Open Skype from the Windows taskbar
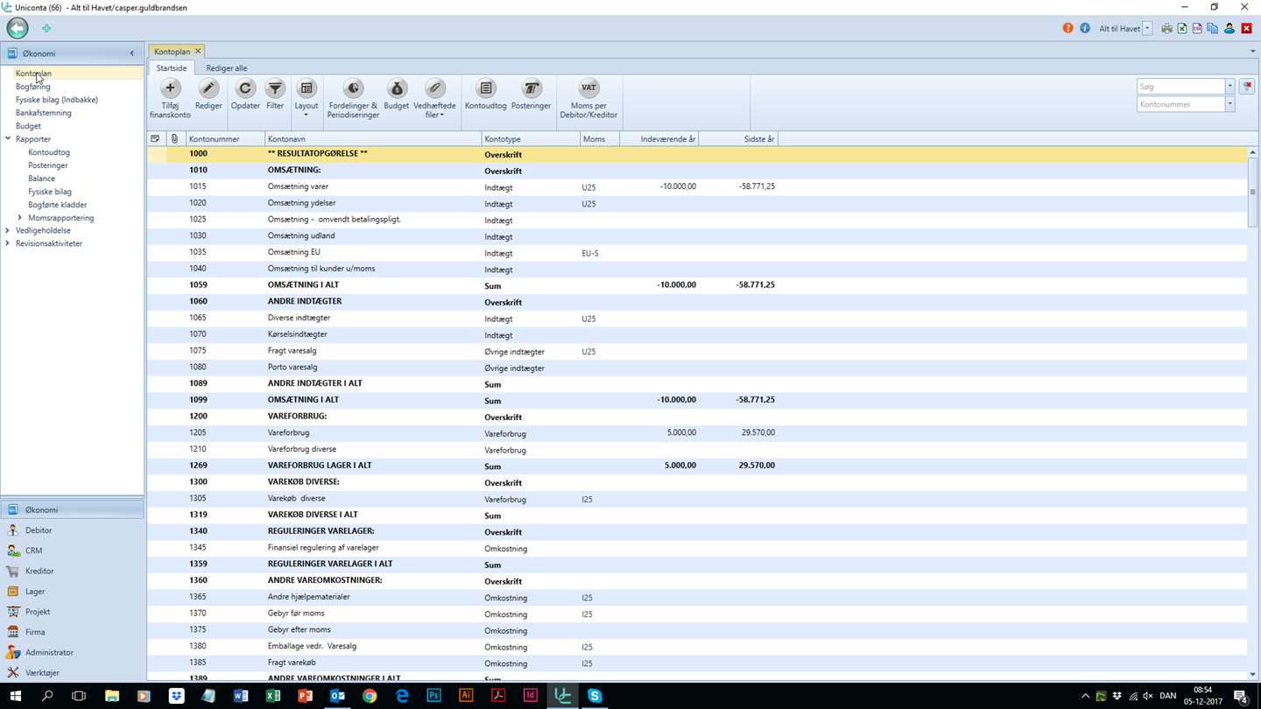 [595, 696]
